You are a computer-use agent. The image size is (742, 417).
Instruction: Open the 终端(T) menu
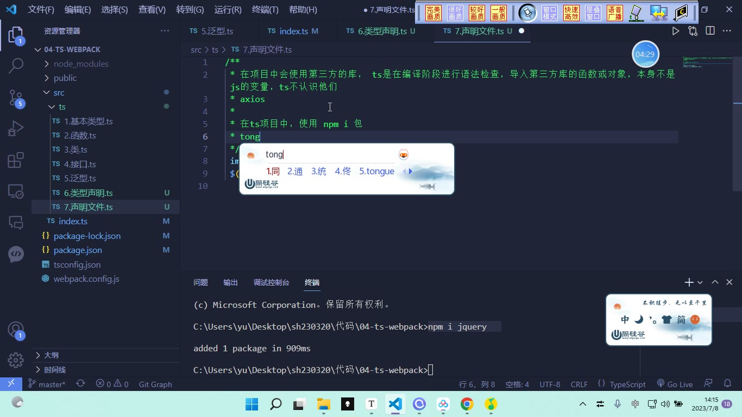(x=265, y=10)
